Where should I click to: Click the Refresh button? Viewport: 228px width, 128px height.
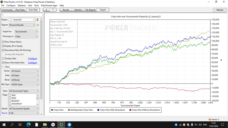(220, 10)
